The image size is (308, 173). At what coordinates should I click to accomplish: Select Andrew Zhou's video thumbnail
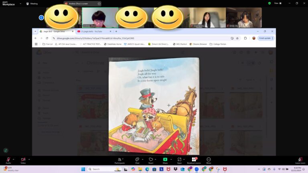(100, 18)
